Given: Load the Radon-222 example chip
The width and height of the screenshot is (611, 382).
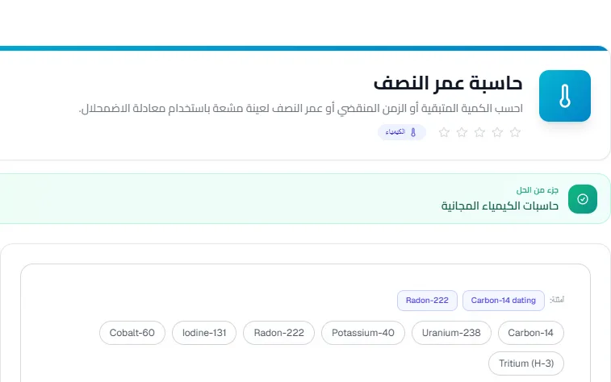Looking at the screenshot, I should (427, 301).
